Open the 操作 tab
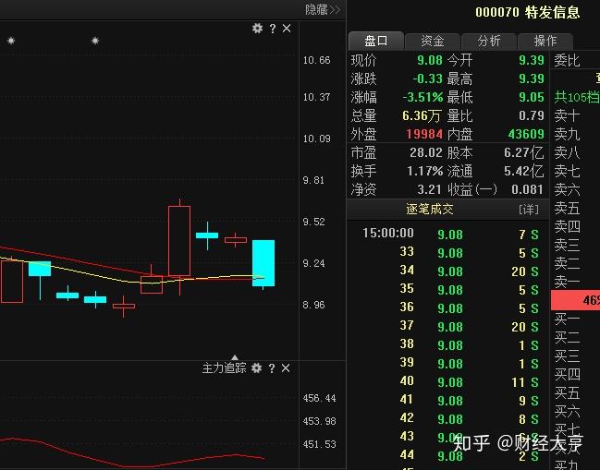 coord(545,41)
